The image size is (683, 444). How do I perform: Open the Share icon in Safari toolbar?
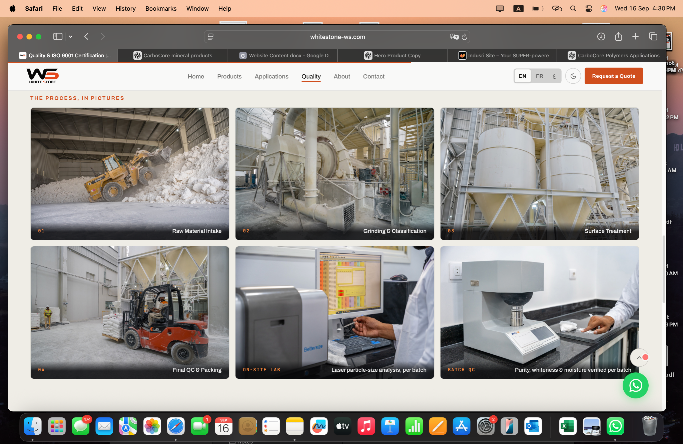tap(619, 36)
